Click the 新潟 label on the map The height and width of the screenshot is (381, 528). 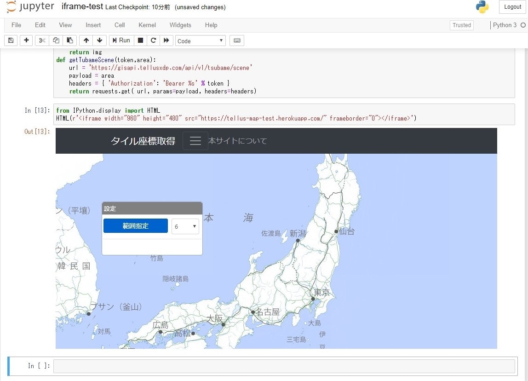298,233
